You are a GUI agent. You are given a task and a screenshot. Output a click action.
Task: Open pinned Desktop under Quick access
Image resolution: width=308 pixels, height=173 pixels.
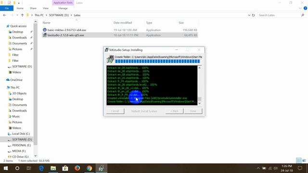click(x=17, y=32)
